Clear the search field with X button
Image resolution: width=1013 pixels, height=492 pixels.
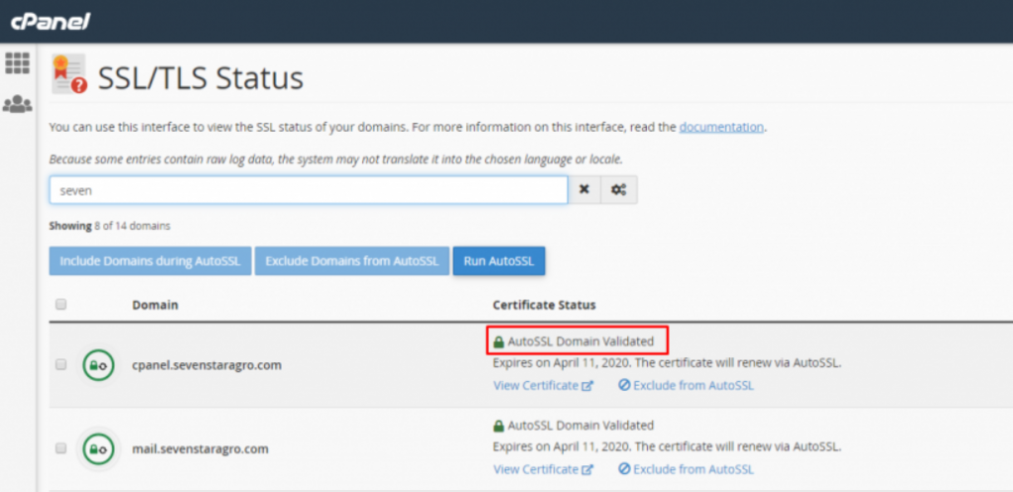point(585,189)
